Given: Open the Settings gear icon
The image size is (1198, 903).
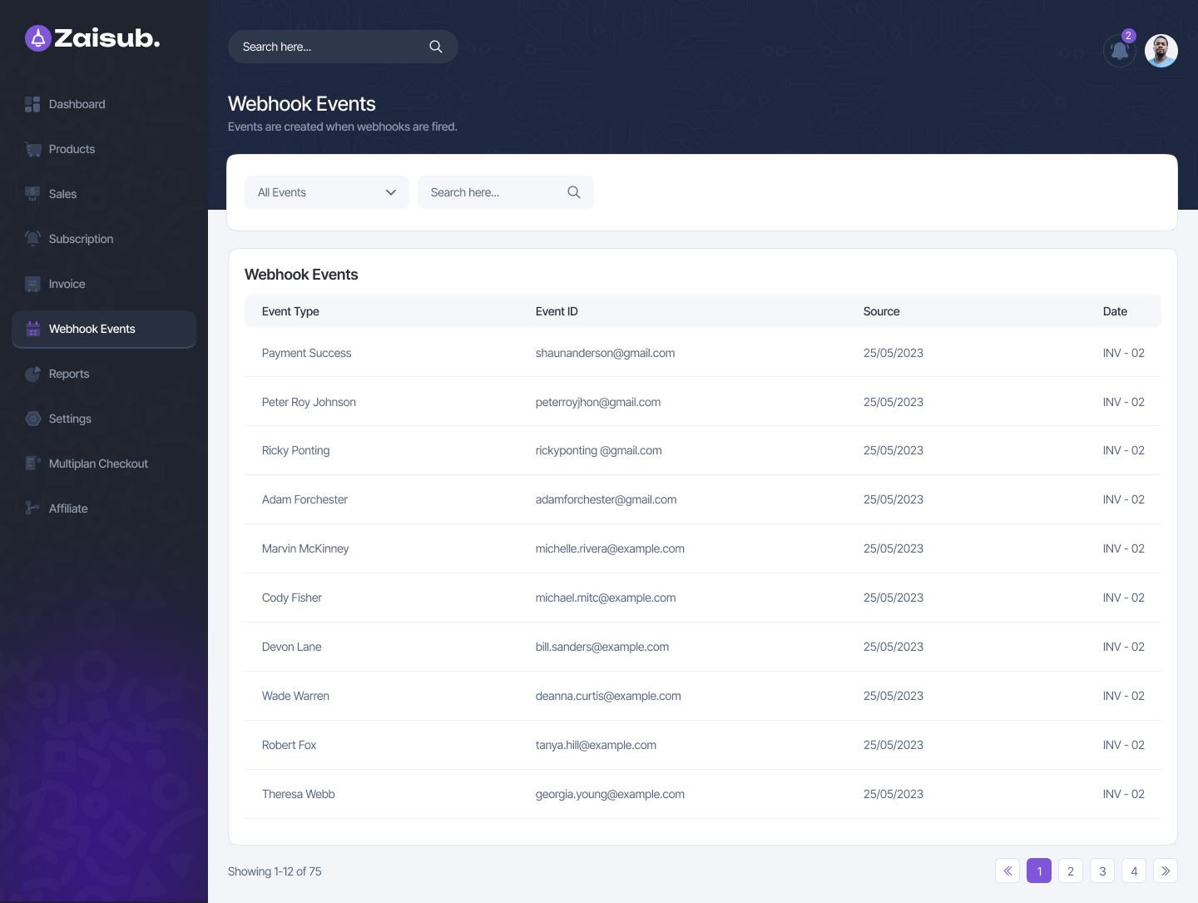Looking at the screenshot, I should click(x=33, y=419).
